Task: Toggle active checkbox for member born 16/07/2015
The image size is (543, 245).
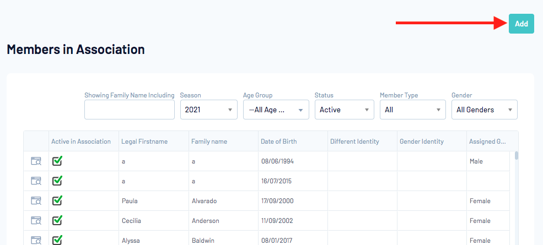Action: coord(57,180)
